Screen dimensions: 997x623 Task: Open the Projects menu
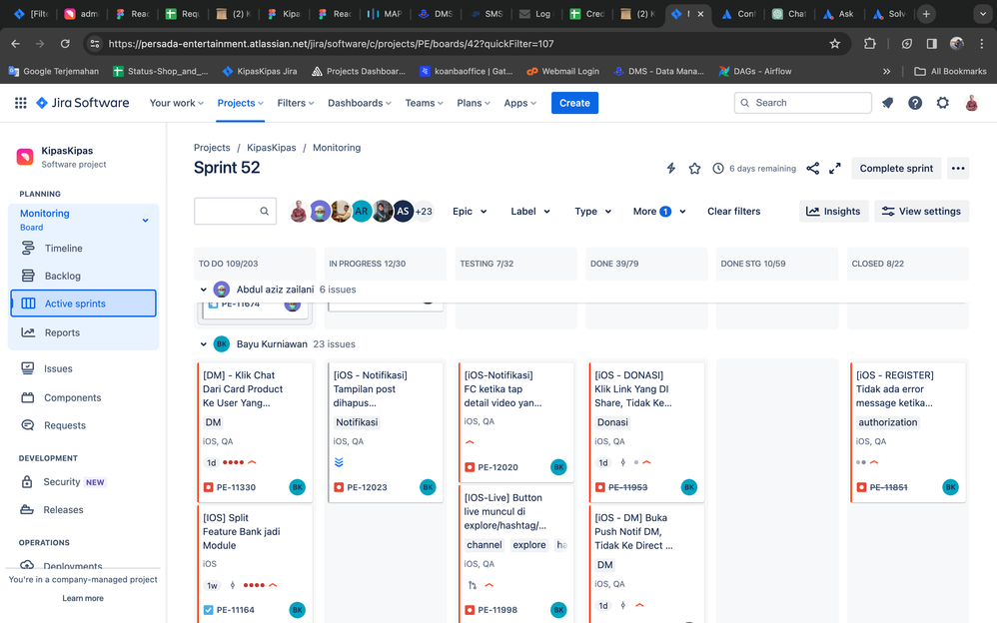coord(240,103)
